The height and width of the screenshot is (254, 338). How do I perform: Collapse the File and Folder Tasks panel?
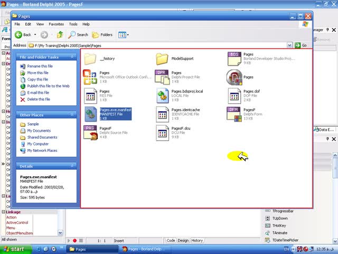pyautogui.click(x=72, y=57)
